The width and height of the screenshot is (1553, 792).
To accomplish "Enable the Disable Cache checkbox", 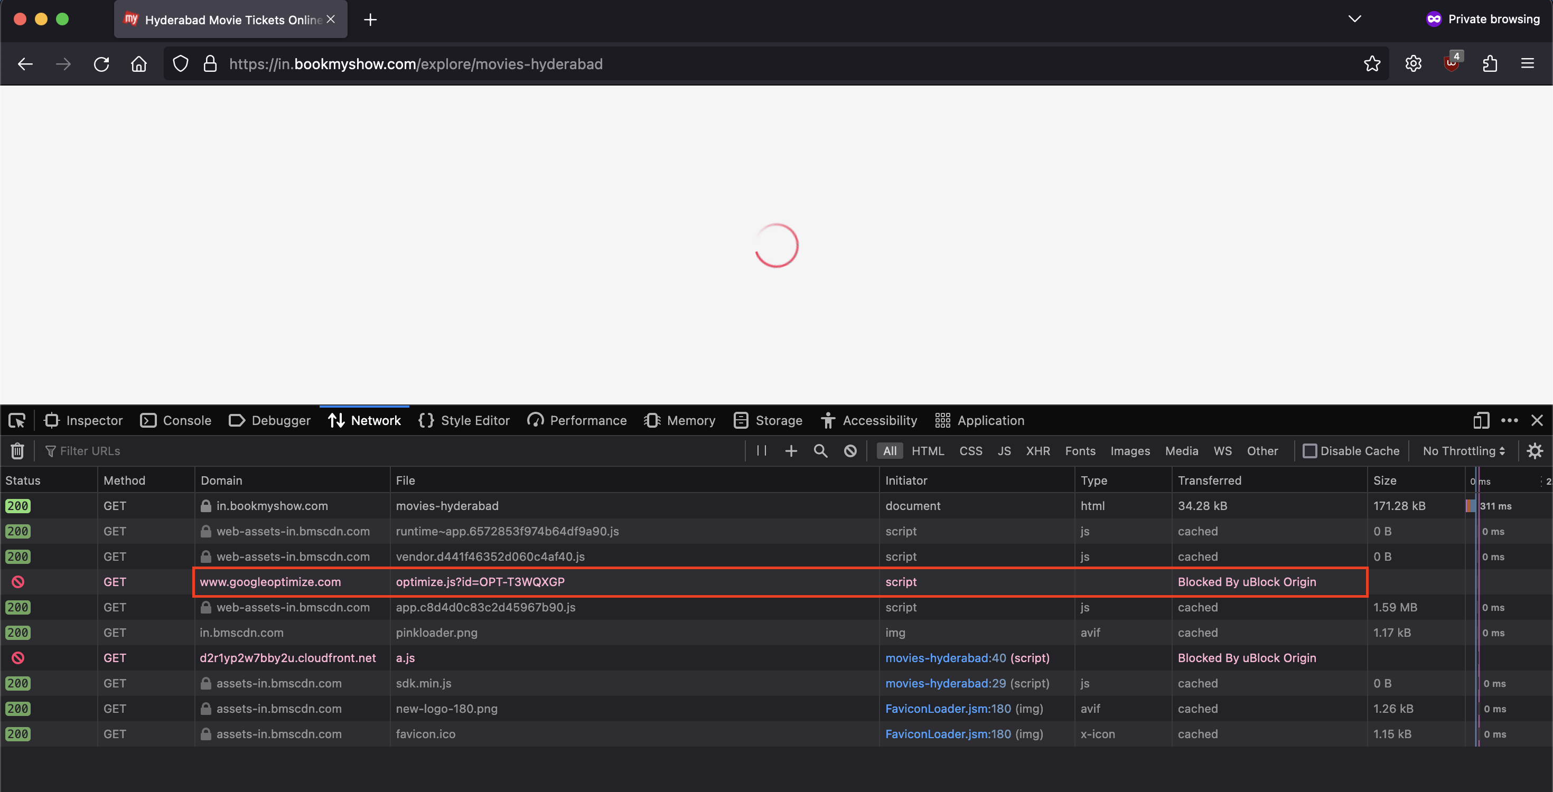I will tap(1311, 451).
